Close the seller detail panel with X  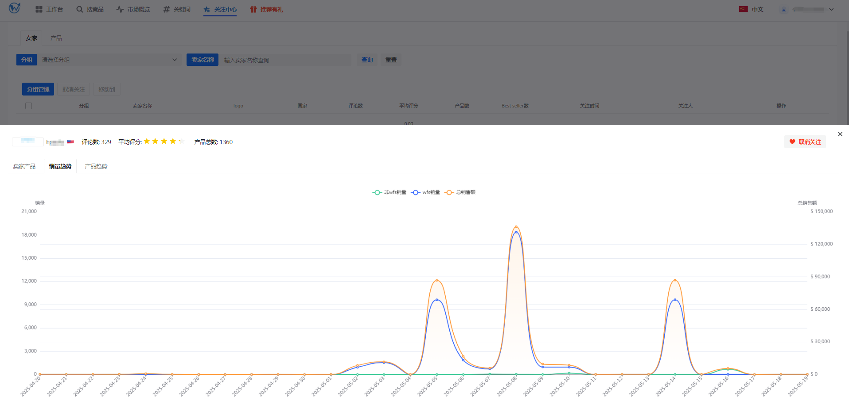840,134
